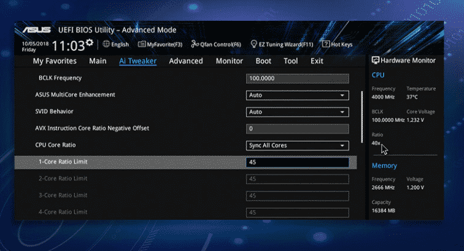Viewport: 464px width, 251px height.
Task: Click the 1.232 V core voltage value
Action: [x=415, y=120]
